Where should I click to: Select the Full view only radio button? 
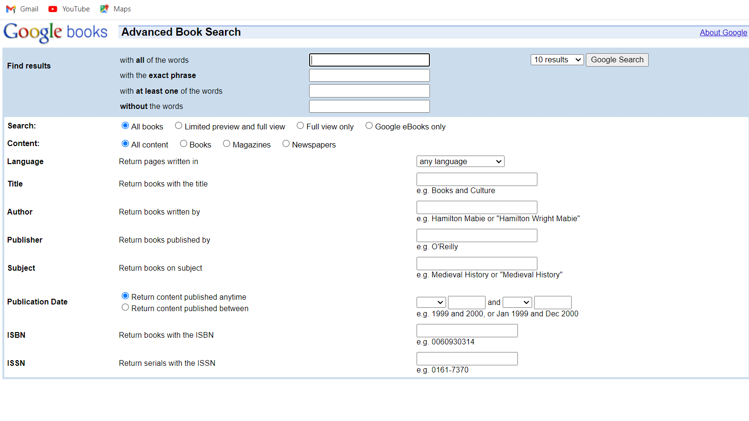pos(300,126)
